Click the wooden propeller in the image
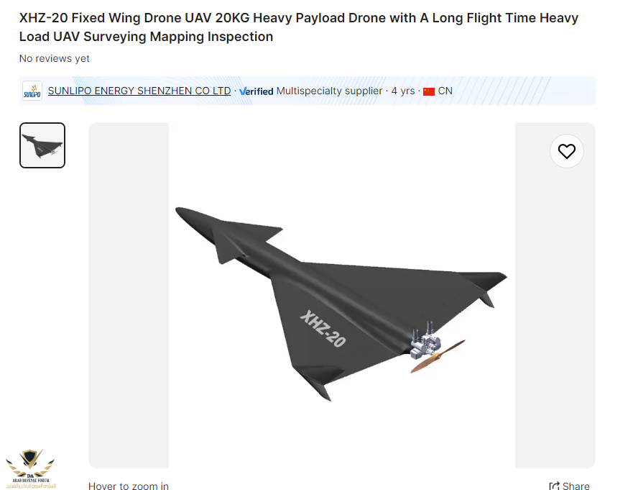The height and width of the screenshot is (490, 633). [438, 356]
